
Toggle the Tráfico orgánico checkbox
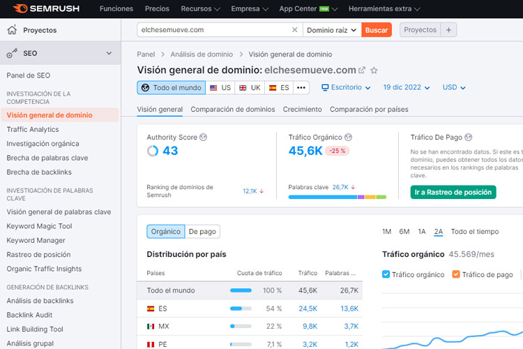[386, 274]
